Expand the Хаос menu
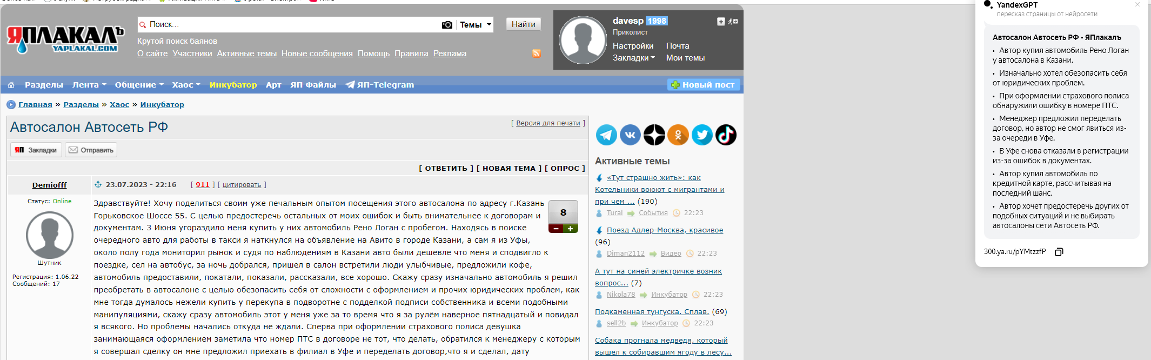The width and height of the screenshot is (1151, 360). click(186, 85)
